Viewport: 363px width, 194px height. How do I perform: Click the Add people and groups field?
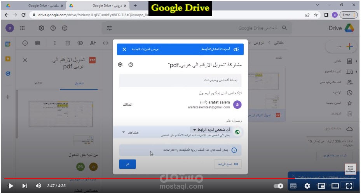click(x=180, y=80)
